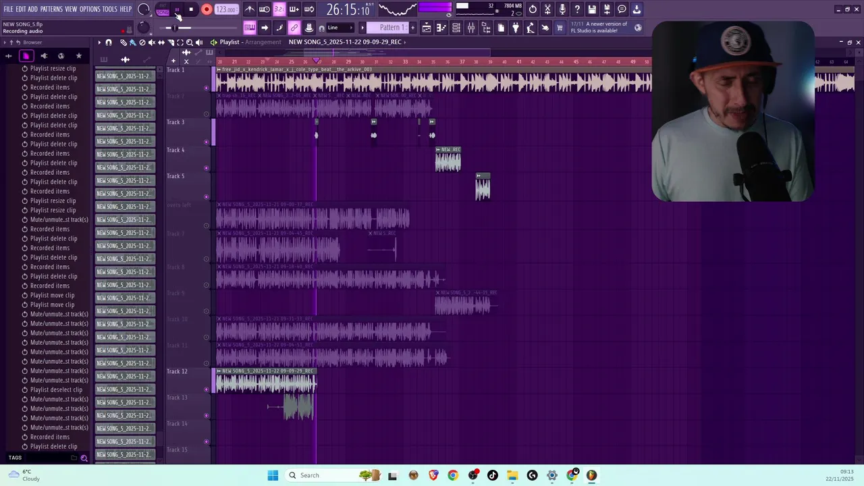864x486 pixels.
Task: Add new pattern with plus button
Action: click(x=413, y=28)
